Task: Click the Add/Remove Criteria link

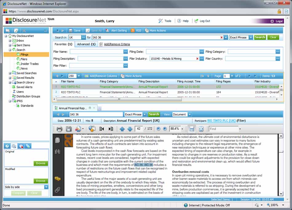Action: (117, 44)
